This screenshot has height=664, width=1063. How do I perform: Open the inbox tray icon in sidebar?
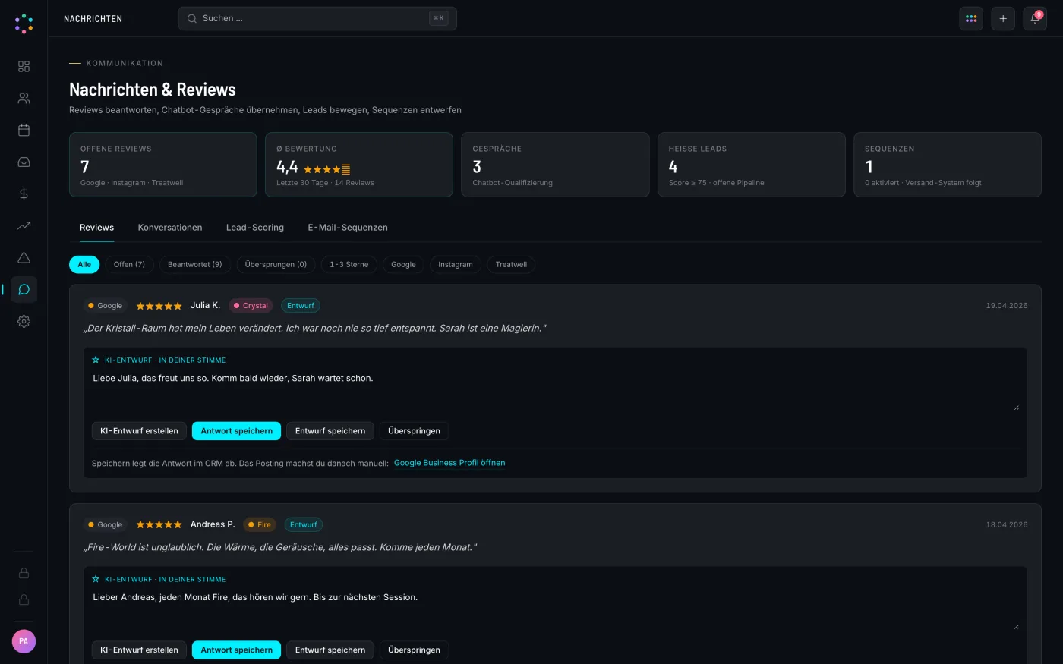[24, 162]
